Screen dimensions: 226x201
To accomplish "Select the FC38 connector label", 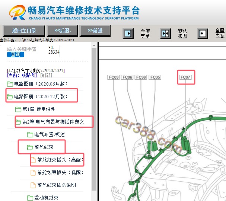I will pyautogui.click(x=141, y=77).
